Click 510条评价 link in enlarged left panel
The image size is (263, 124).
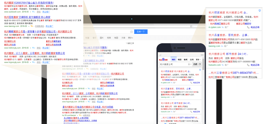tap(40, 26)
